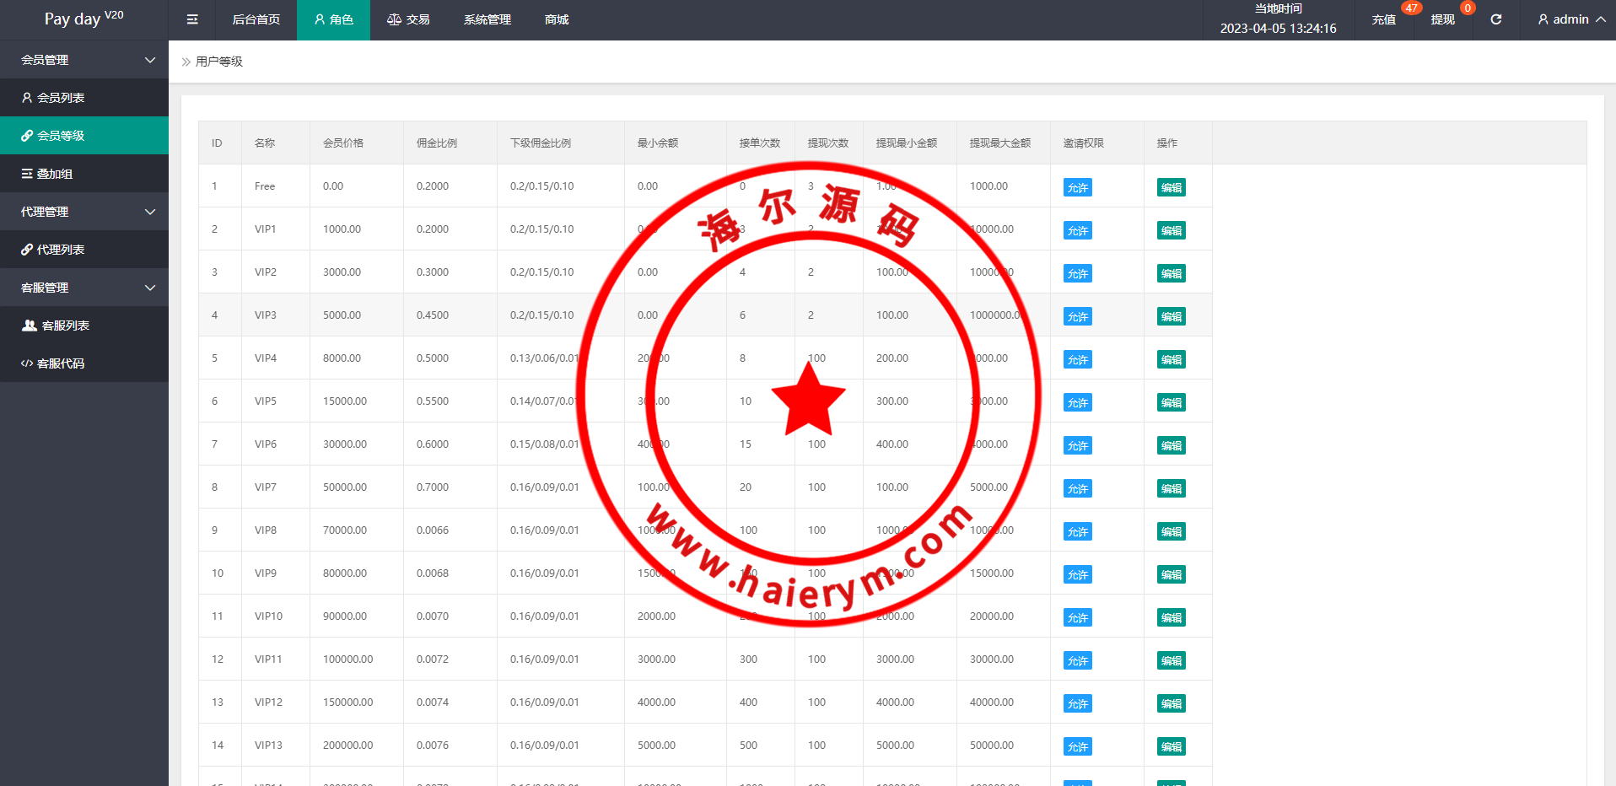Click 编辑 button for VIP1 row

tap(1171, 230)
